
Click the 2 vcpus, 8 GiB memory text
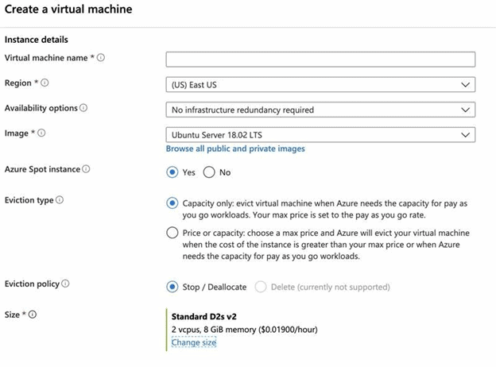click(x=245, y=330)
